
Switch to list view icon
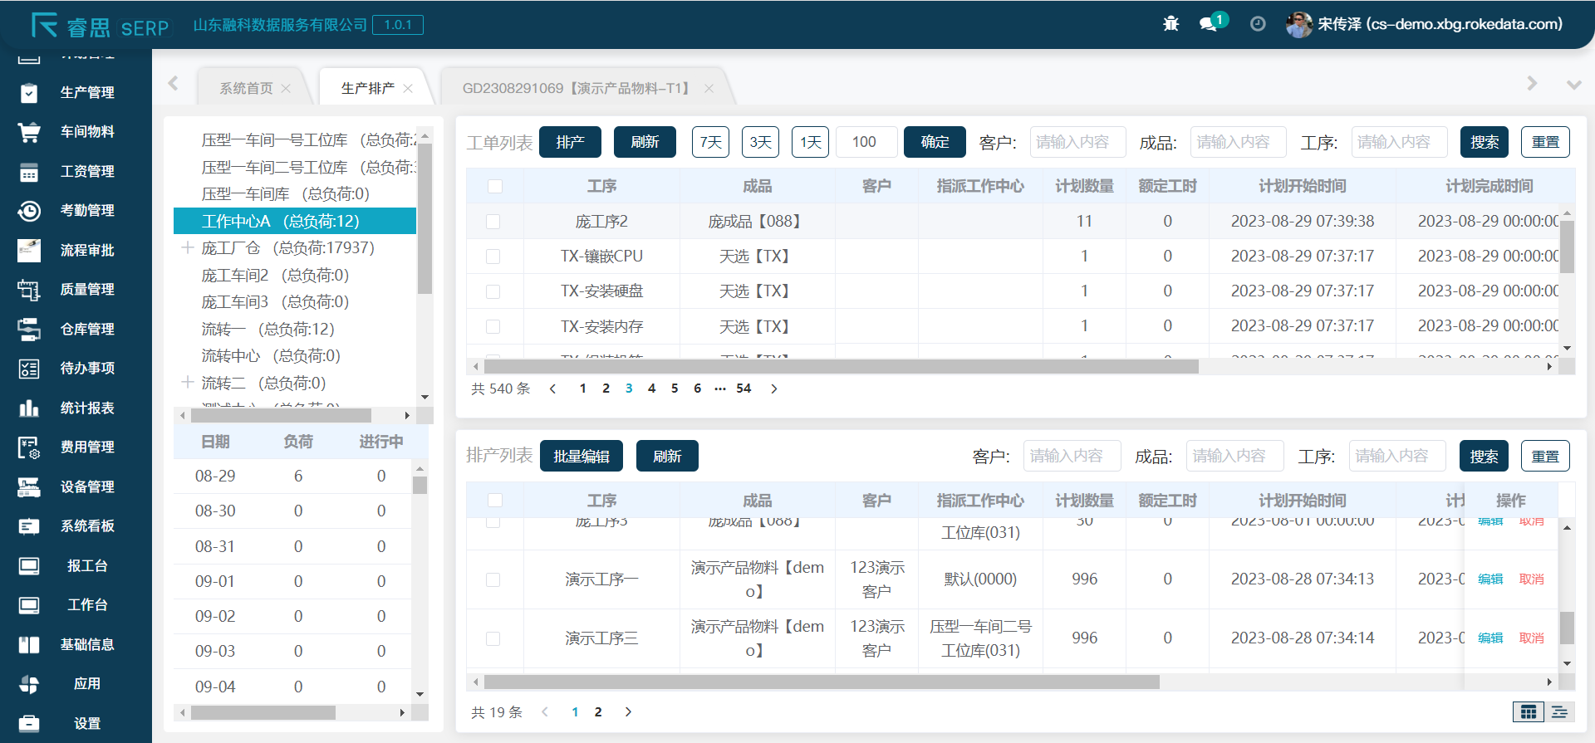click(1559, 711)
